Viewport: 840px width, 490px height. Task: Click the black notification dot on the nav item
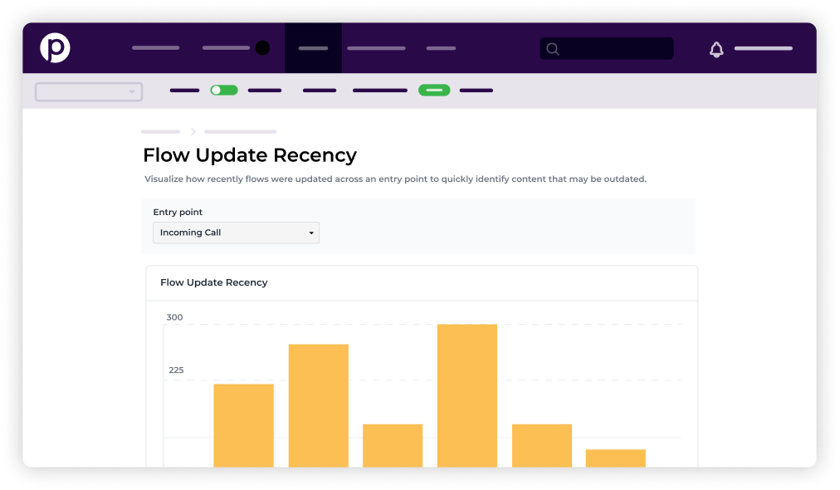pos(264,47)
